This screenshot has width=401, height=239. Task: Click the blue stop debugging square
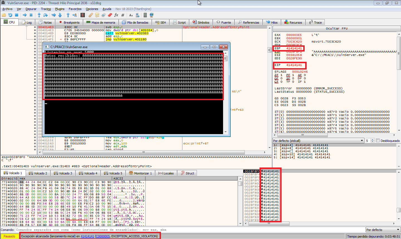[16, 15]
